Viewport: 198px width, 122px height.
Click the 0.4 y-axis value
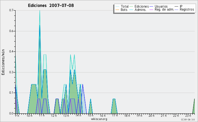(11, 51)
